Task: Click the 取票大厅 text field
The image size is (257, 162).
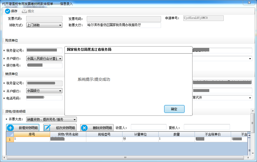Action: [x=124, y=25]
